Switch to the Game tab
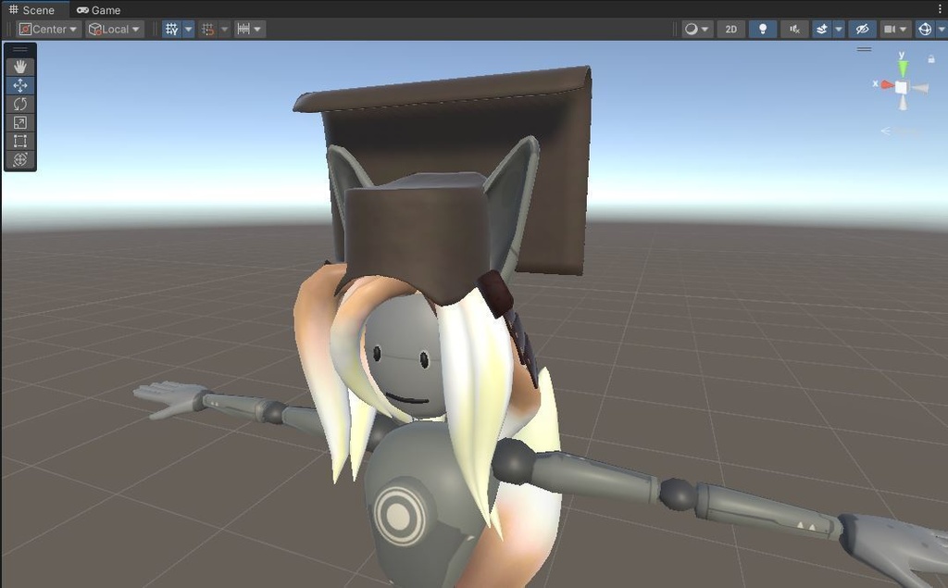The width and height of the screenshot is (948, 588). click(x=98, y=9)
